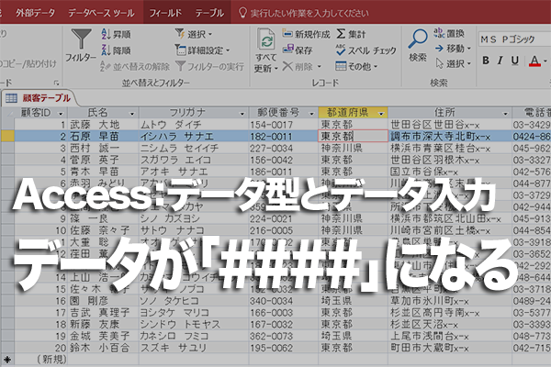Click the MS Pゴシック font box
Image resolution: width=551 pixels, height=367 pixels.
514,39
